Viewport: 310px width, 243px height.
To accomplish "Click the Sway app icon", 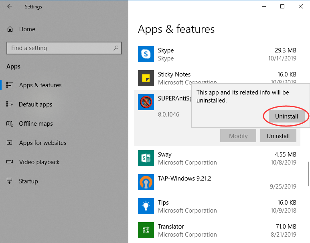I will coord(146,158).
